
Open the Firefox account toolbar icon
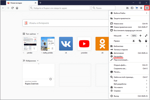pyautogui.click(x=141, y=8)
